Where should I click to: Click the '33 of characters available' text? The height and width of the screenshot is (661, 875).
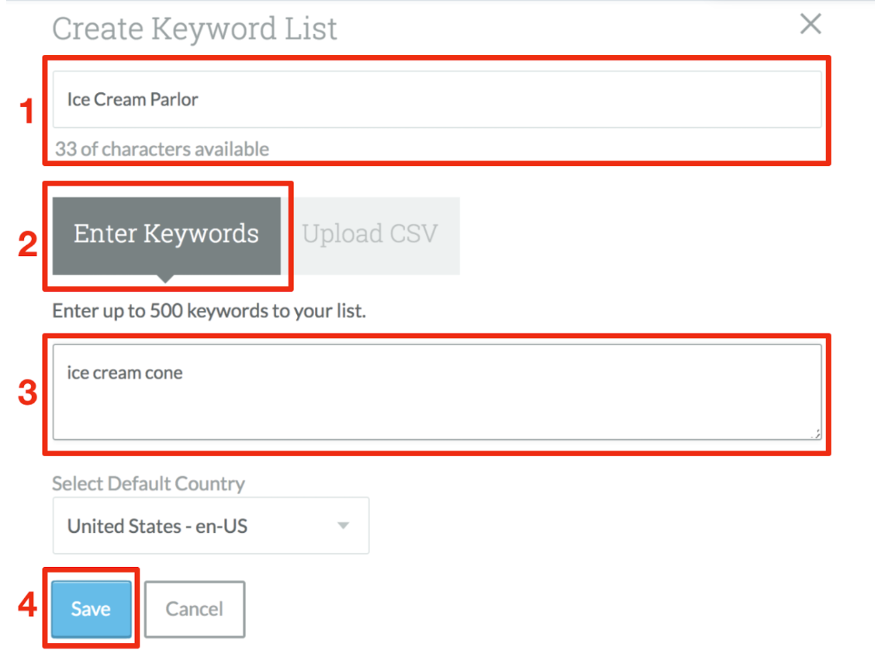click(162, 149)
